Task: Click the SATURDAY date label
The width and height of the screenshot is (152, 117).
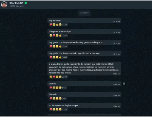Action: pyautogui.click(x=84, y=13)
